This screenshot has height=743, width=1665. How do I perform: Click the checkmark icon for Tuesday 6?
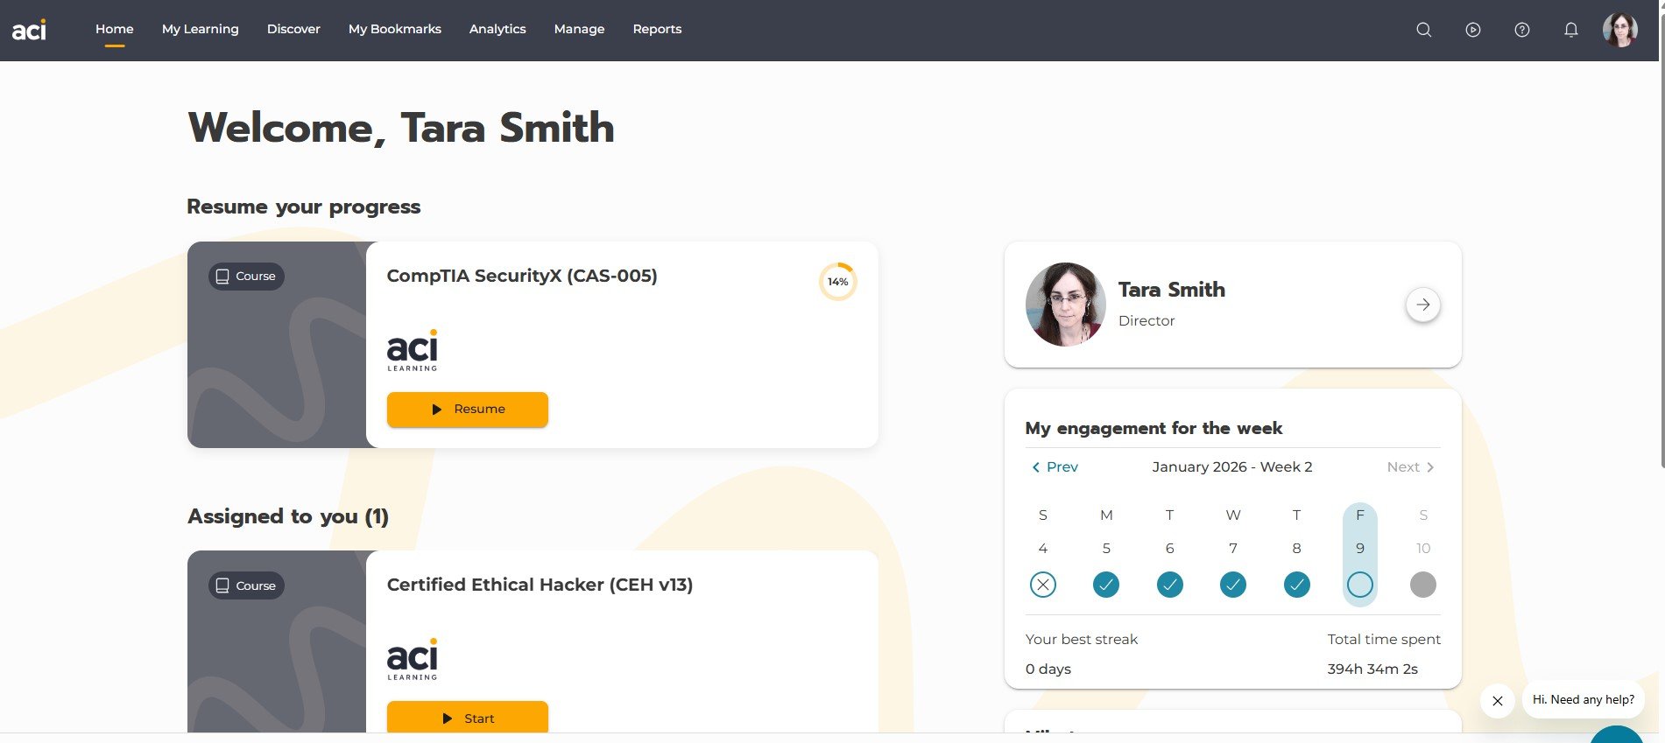[1170, 585]
